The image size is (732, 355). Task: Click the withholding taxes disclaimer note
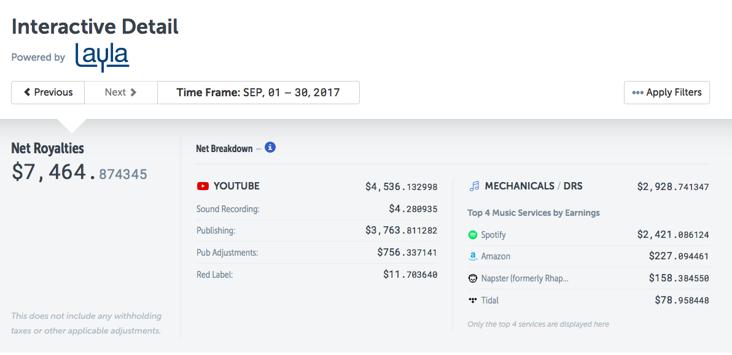coord(87,323)
